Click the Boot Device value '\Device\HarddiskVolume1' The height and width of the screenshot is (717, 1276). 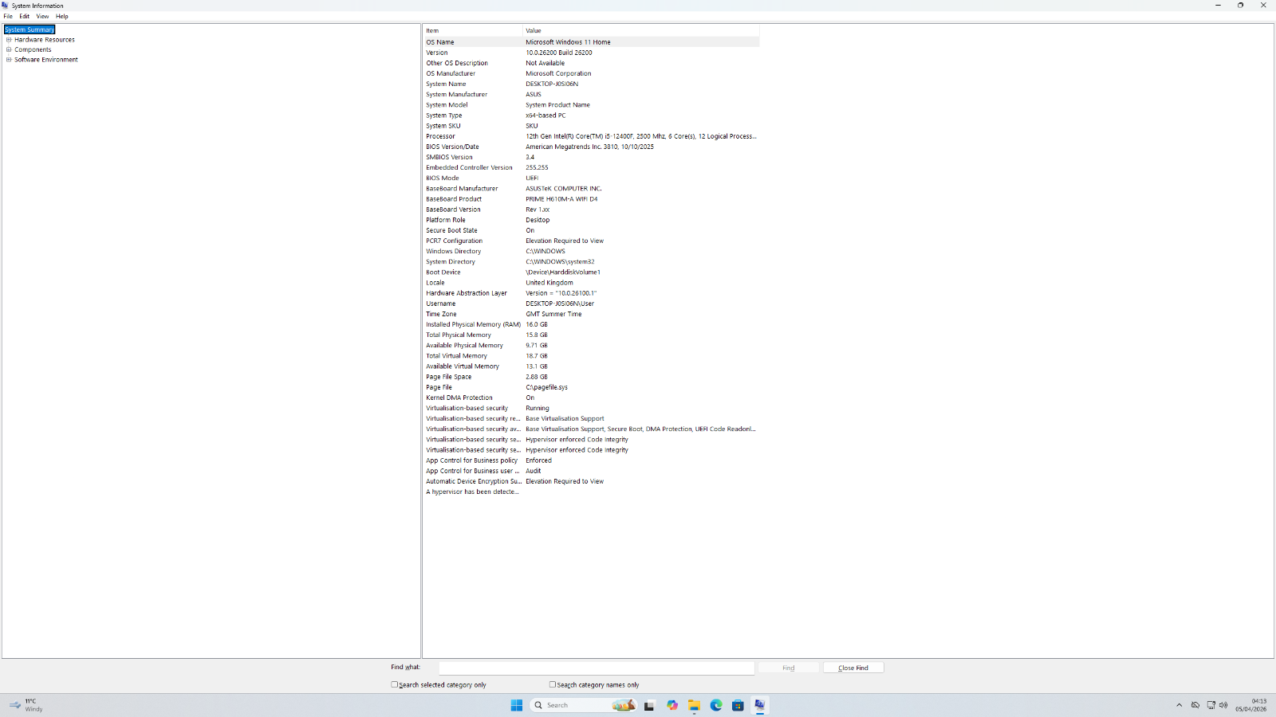(563, 272)
